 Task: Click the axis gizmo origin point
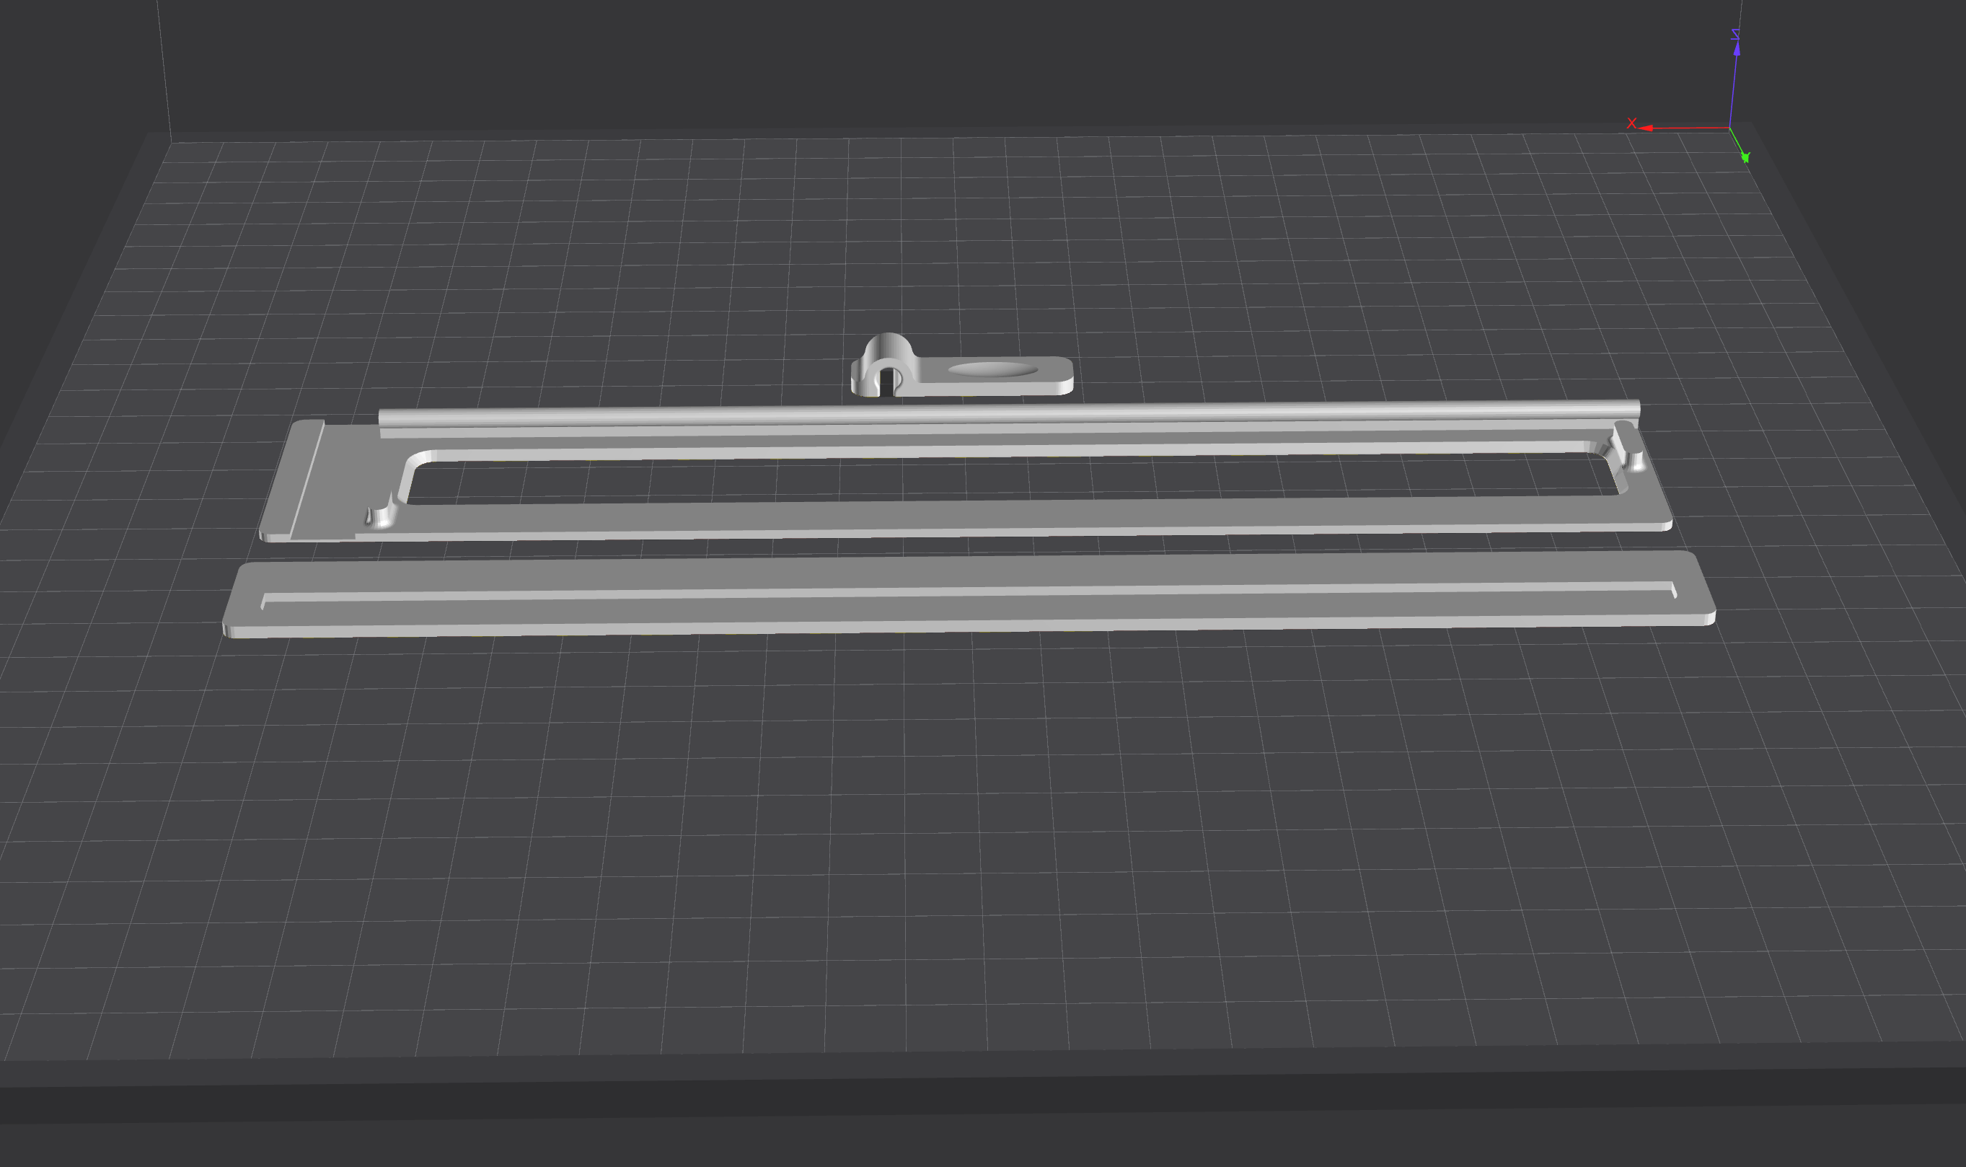(x=1730, y=128)
